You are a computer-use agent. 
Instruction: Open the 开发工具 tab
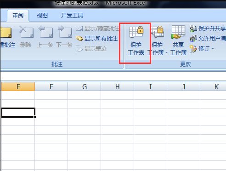(x=72, y=16)
